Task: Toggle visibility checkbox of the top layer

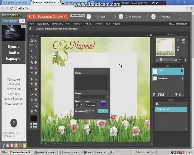Action: tap(182, 71)
